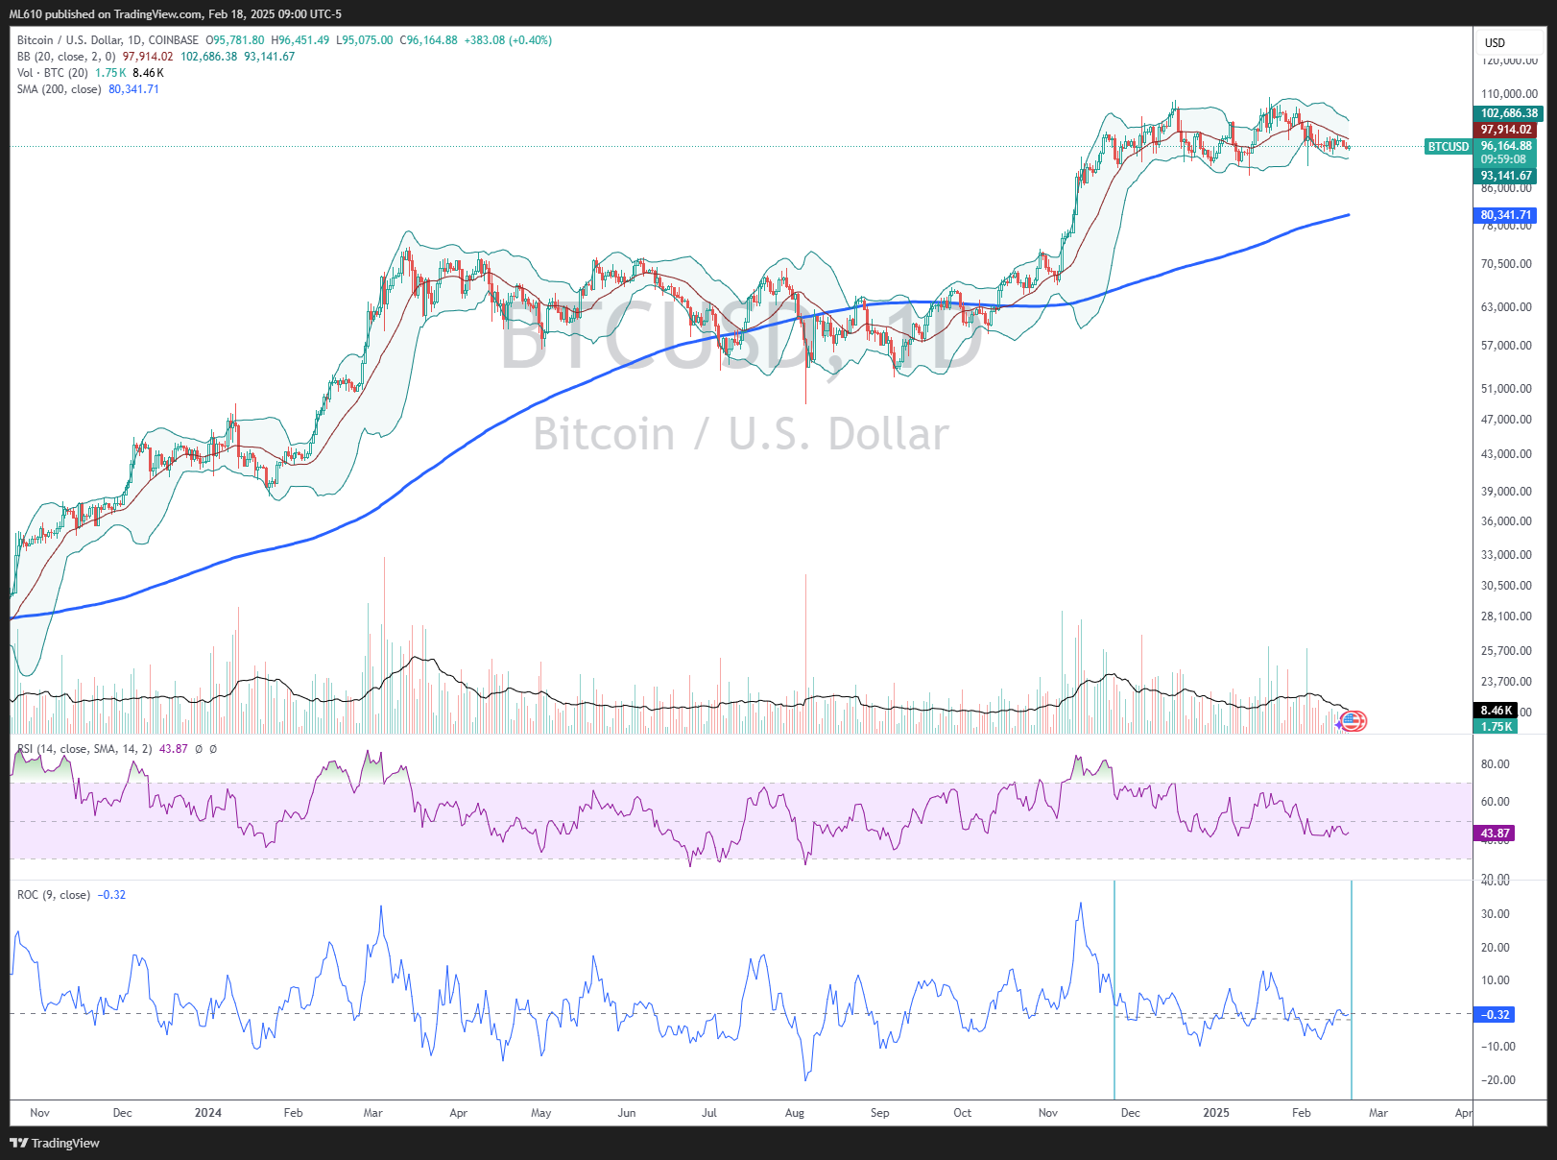Screen dimensions: 1557x1160
Task: Select the RSI (14, close, SMA, 14, 2) legend
Action: coord(84,749)
